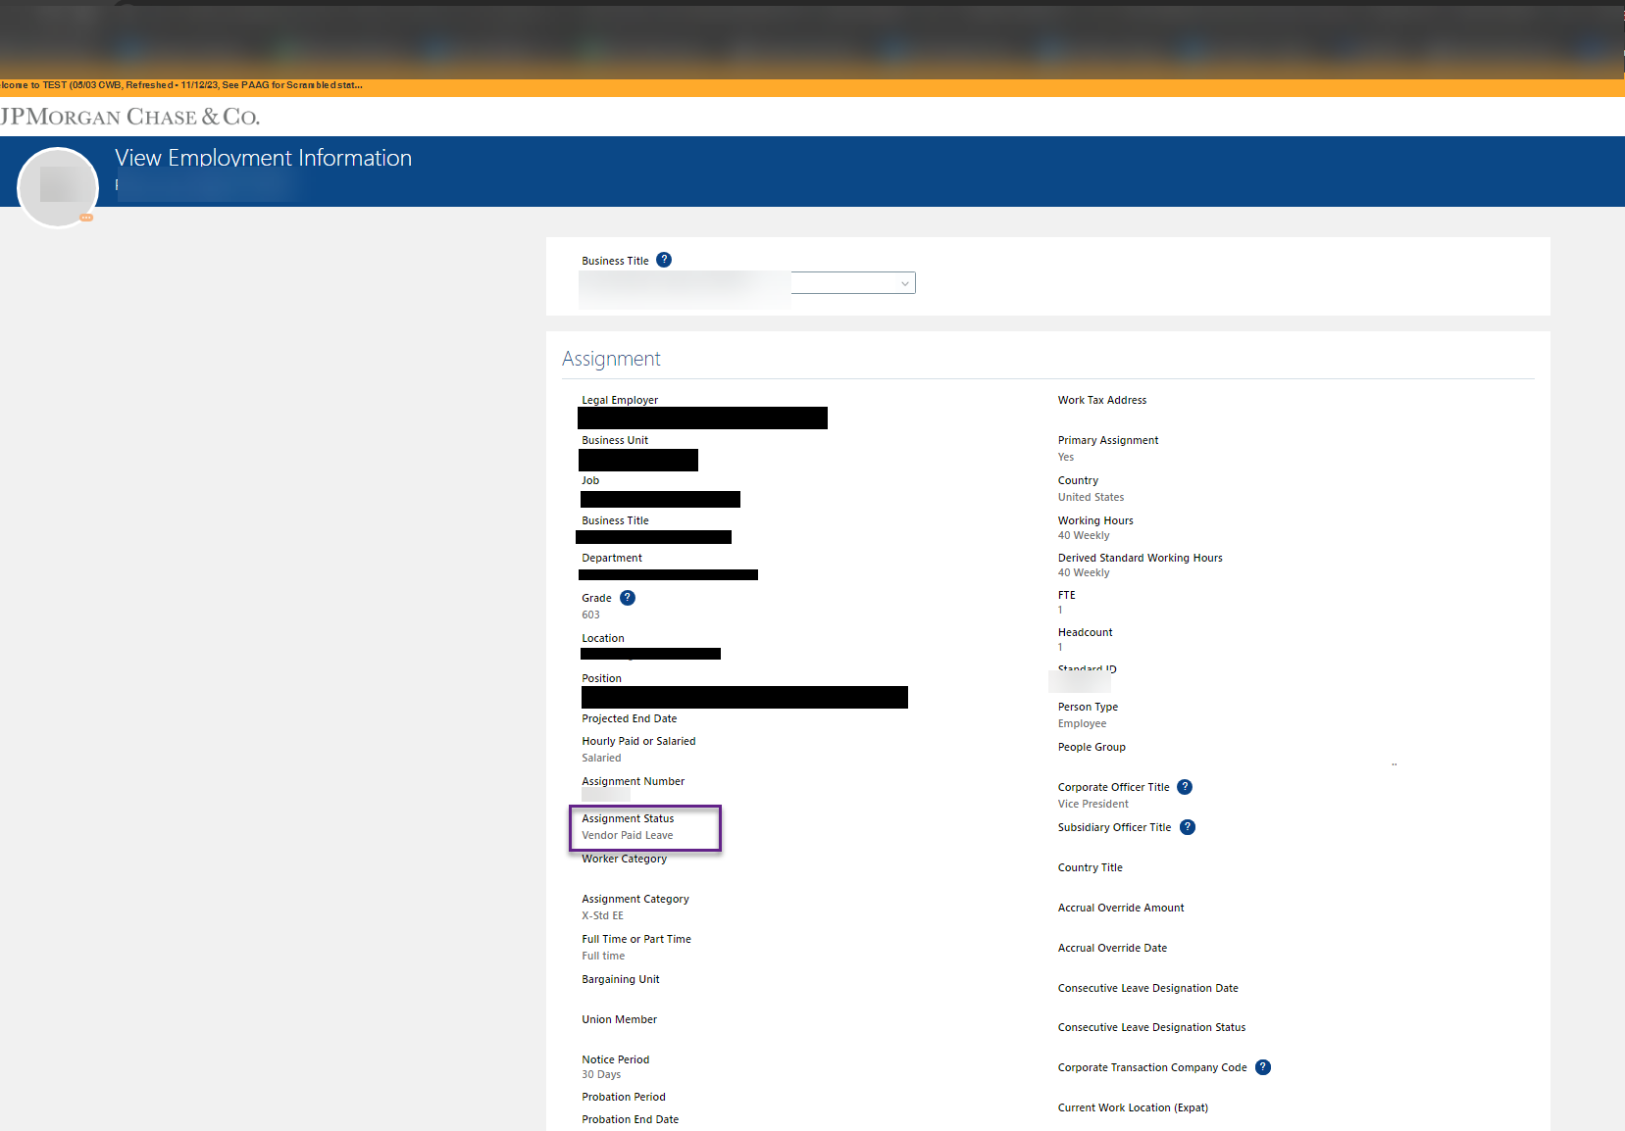Click the 30 Days notice period value

click(601, 1075)
